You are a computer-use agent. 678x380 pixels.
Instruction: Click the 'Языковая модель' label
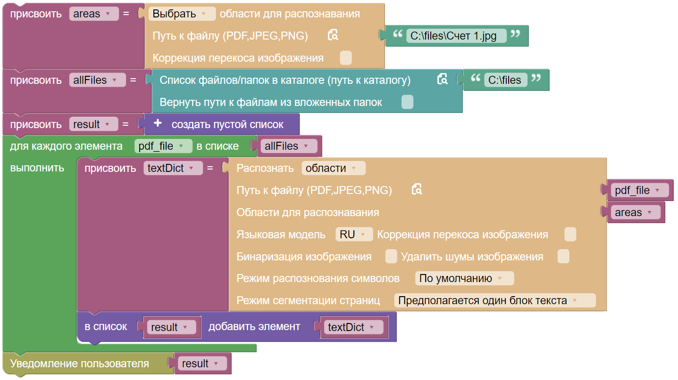pos(281,234)
